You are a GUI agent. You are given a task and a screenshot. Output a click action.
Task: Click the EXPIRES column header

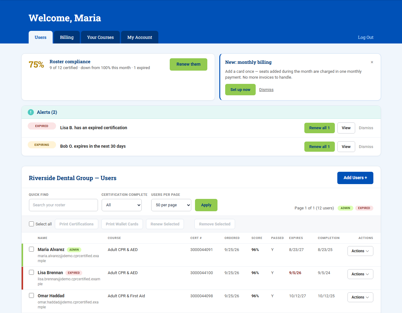point(296,238)
